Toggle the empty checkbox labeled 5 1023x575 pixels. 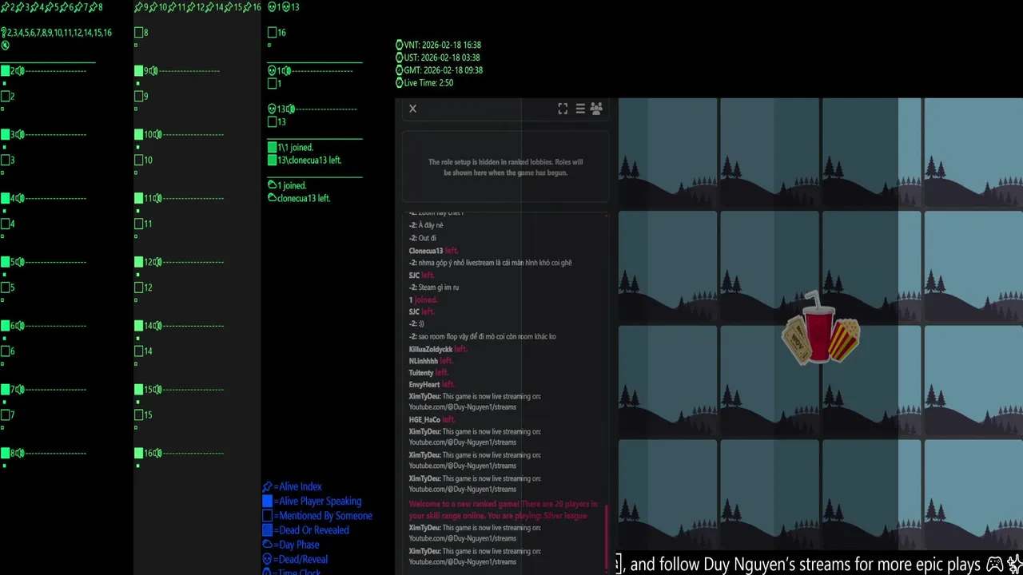5,287
